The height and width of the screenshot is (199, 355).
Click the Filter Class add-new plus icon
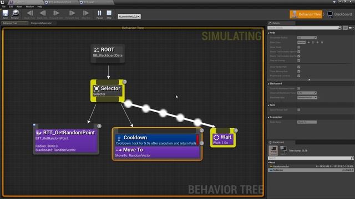pyautogui.click(x=317, y=43)
